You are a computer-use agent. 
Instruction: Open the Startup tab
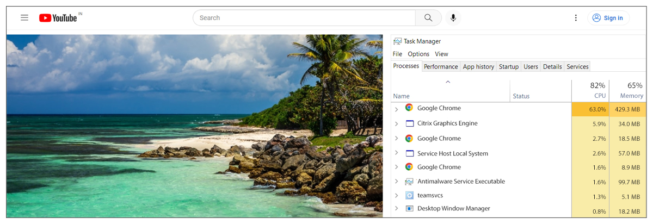tap(509, 67)
